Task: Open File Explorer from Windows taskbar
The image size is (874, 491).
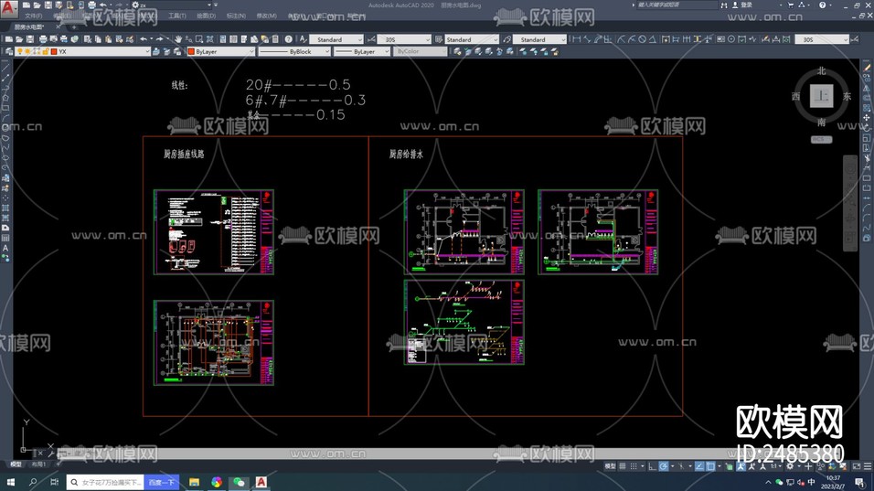Action: coord(194,482)
